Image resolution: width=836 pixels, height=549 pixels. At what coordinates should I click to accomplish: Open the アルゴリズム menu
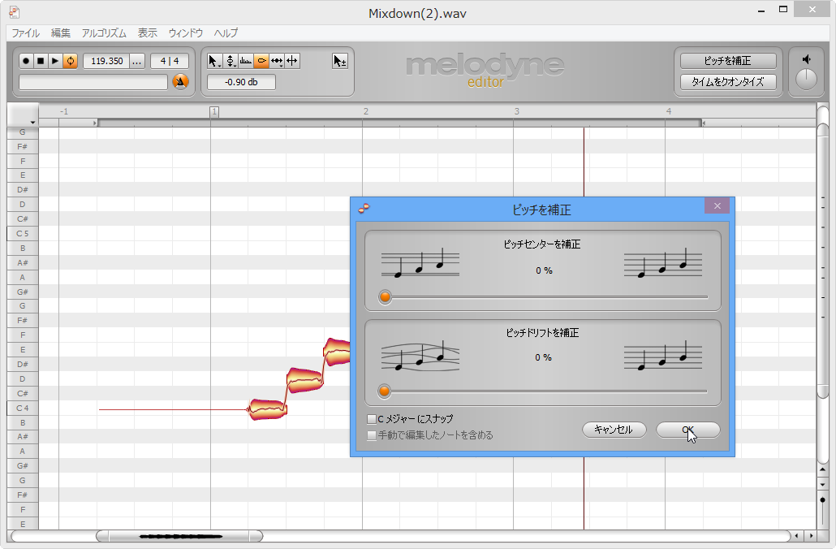(104, 33)
